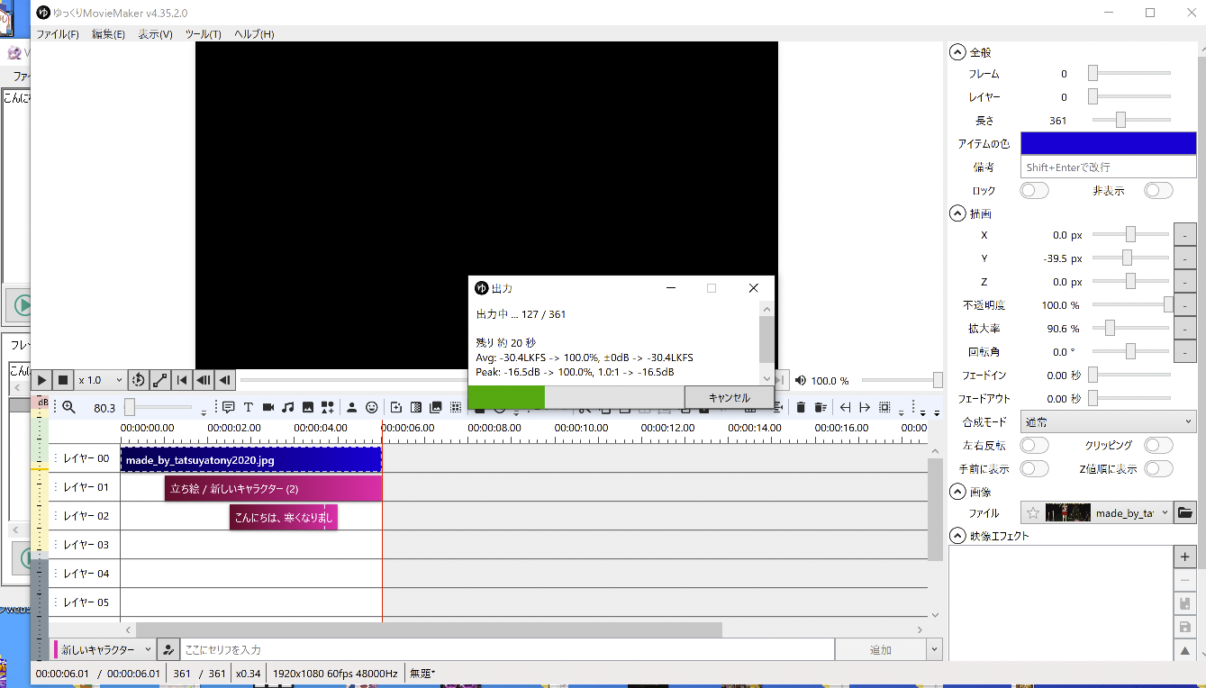The height and width of the screenshot is (688, 1206).
Task: Toggle the ロック (lock) switch
Action: coord(1034,191)
